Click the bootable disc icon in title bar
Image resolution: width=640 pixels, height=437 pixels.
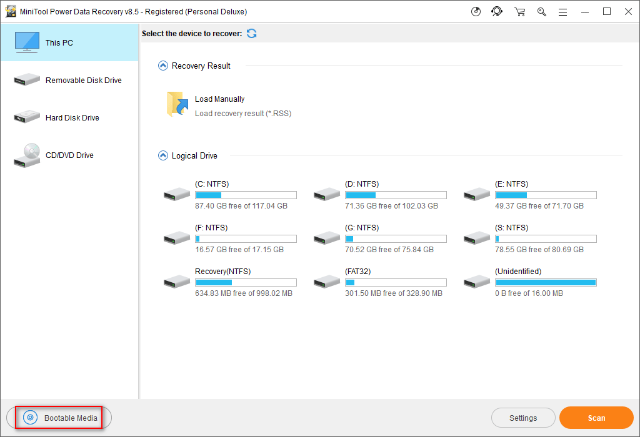pyautogui.click(x=476, y=11)
